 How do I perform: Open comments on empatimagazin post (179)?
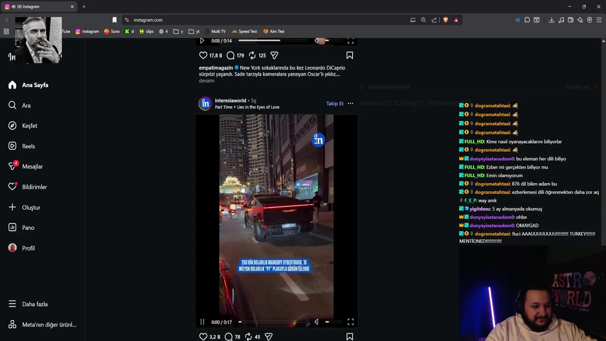(231, 55)
